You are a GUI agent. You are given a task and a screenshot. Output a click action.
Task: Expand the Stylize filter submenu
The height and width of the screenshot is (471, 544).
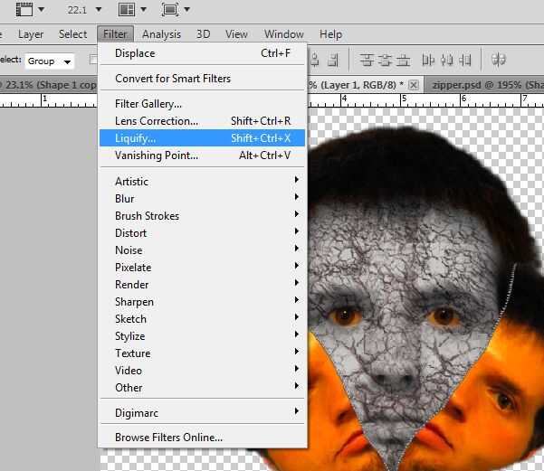point(202,335)
